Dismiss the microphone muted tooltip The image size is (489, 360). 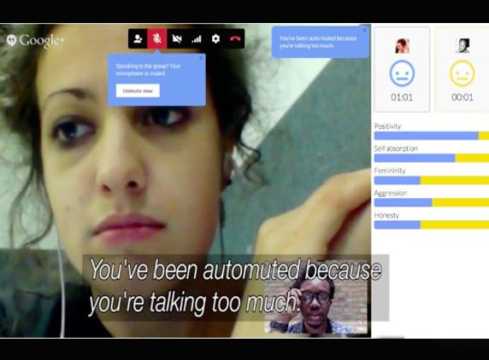pos(202,58)
